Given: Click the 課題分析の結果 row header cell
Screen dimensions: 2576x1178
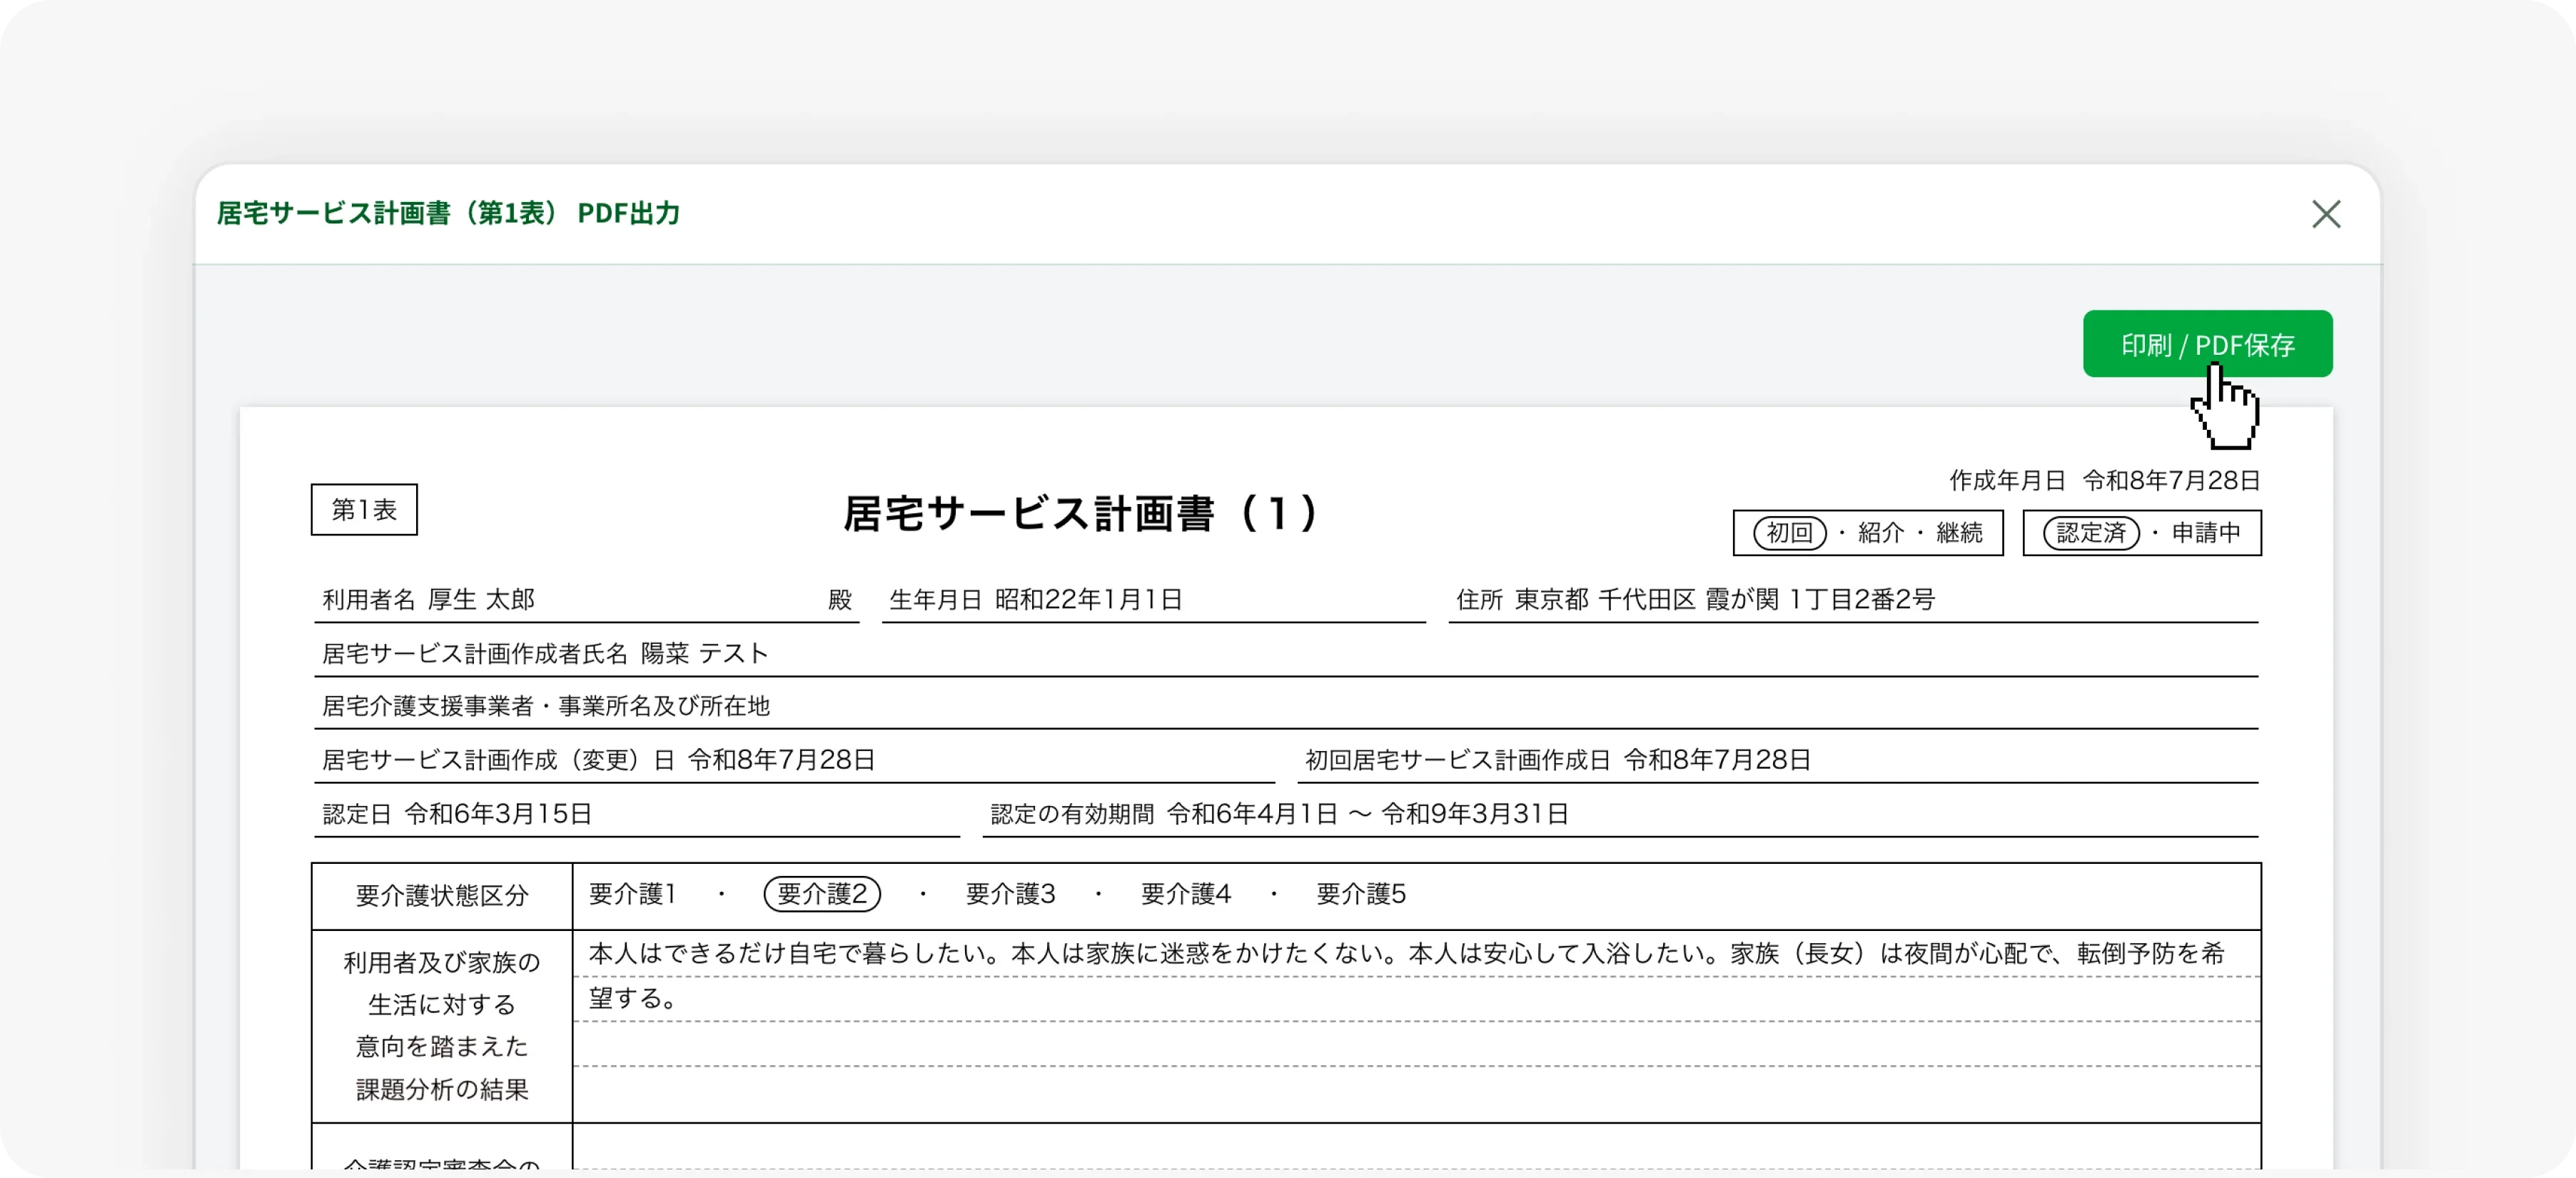Looking at the screenshot, I should [442, 1026].
